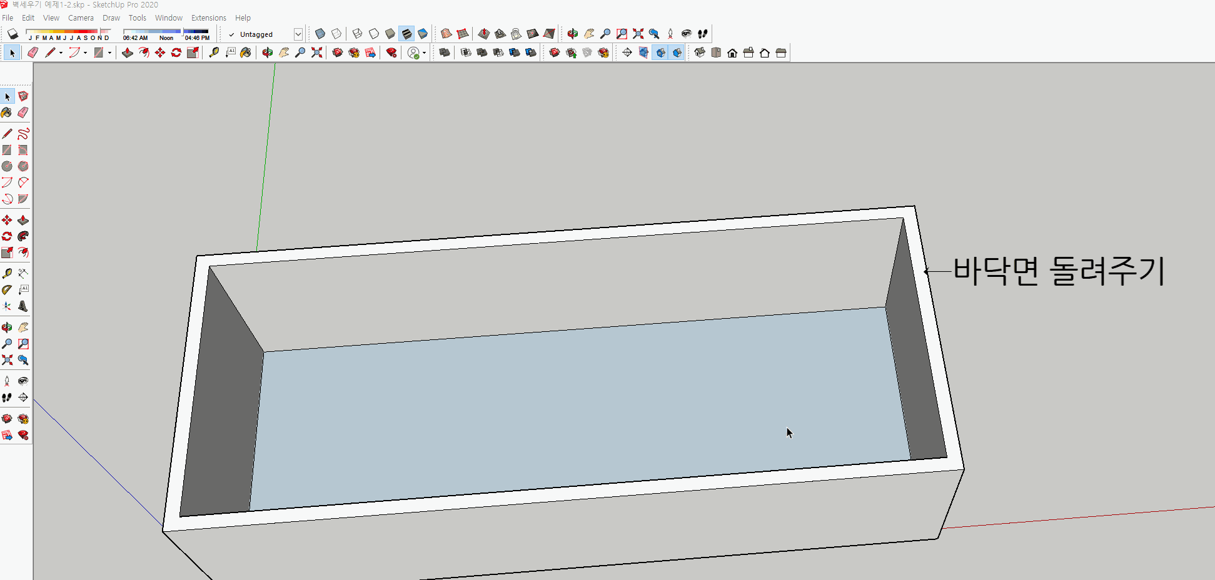Open the Window menu
1215x580 pixels.
pyautogui.click(x=169, y=18)
